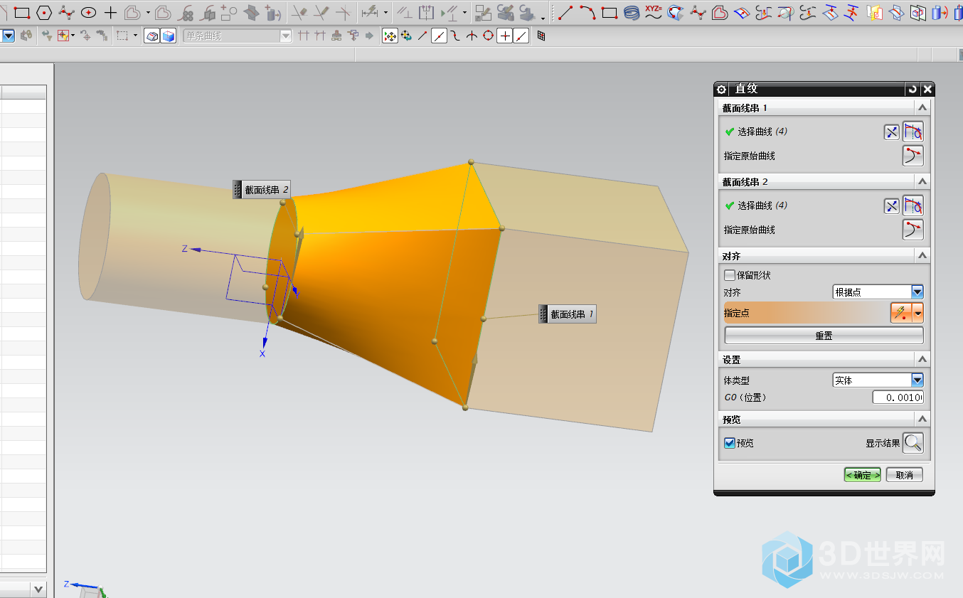Screen dimensions: 963x598
Task: Reverse direction for section string 1
Action: (x=892, y=132)
